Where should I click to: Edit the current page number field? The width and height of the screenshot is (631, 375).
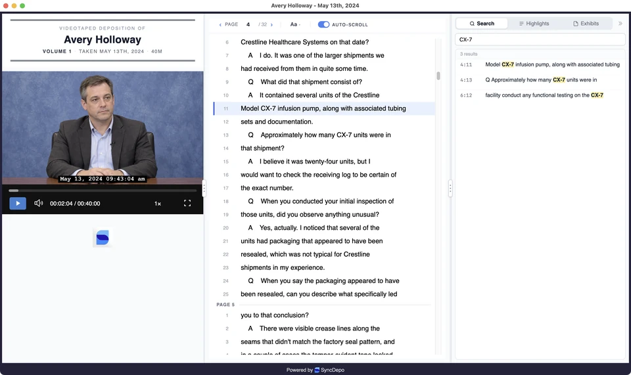click(248, 24)
